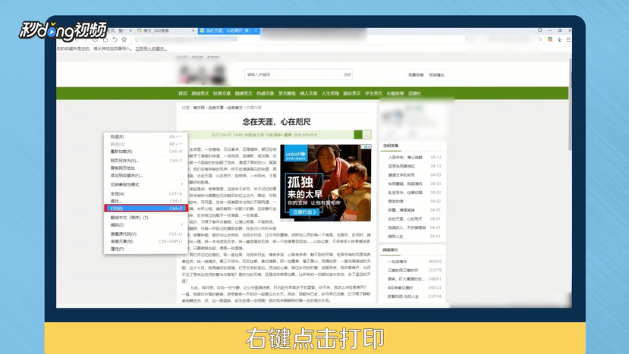Open sidebar 念在天涯，心在咫尺 link
The height and width of the screenshot is (354, 629).
405,219
